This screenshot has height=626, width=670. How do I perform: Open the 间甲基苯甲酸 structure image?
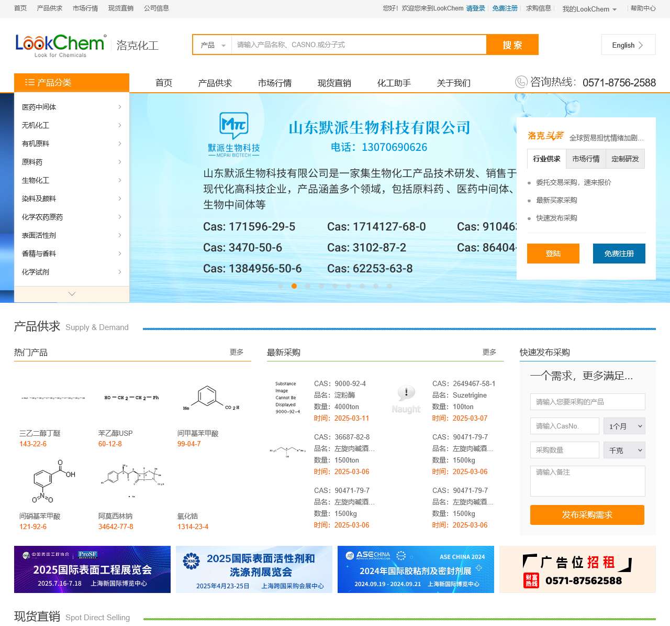(211, 398)
